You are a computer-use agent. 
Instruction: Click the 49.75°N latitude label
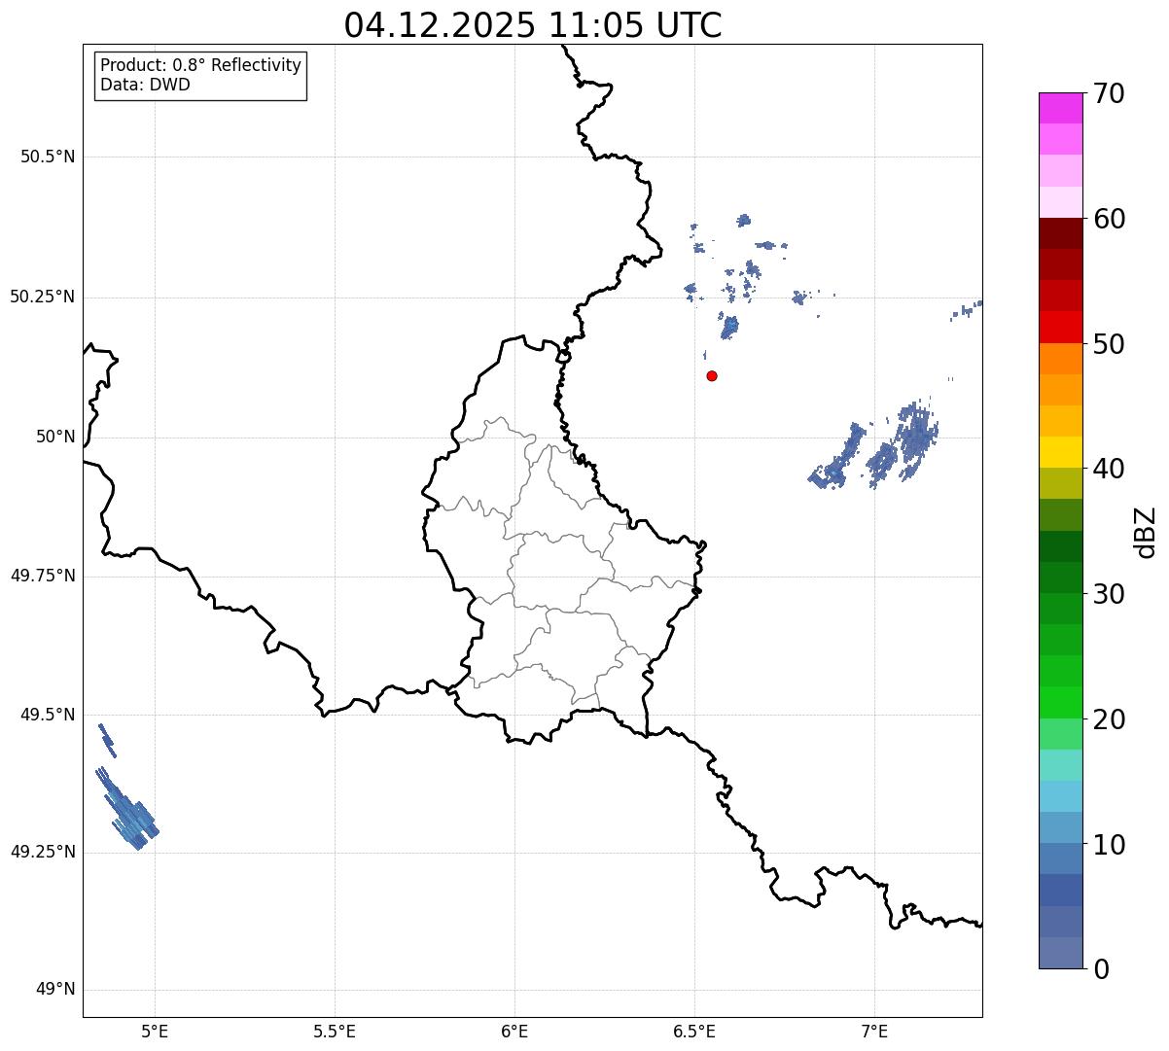click(x=43, y=576)
